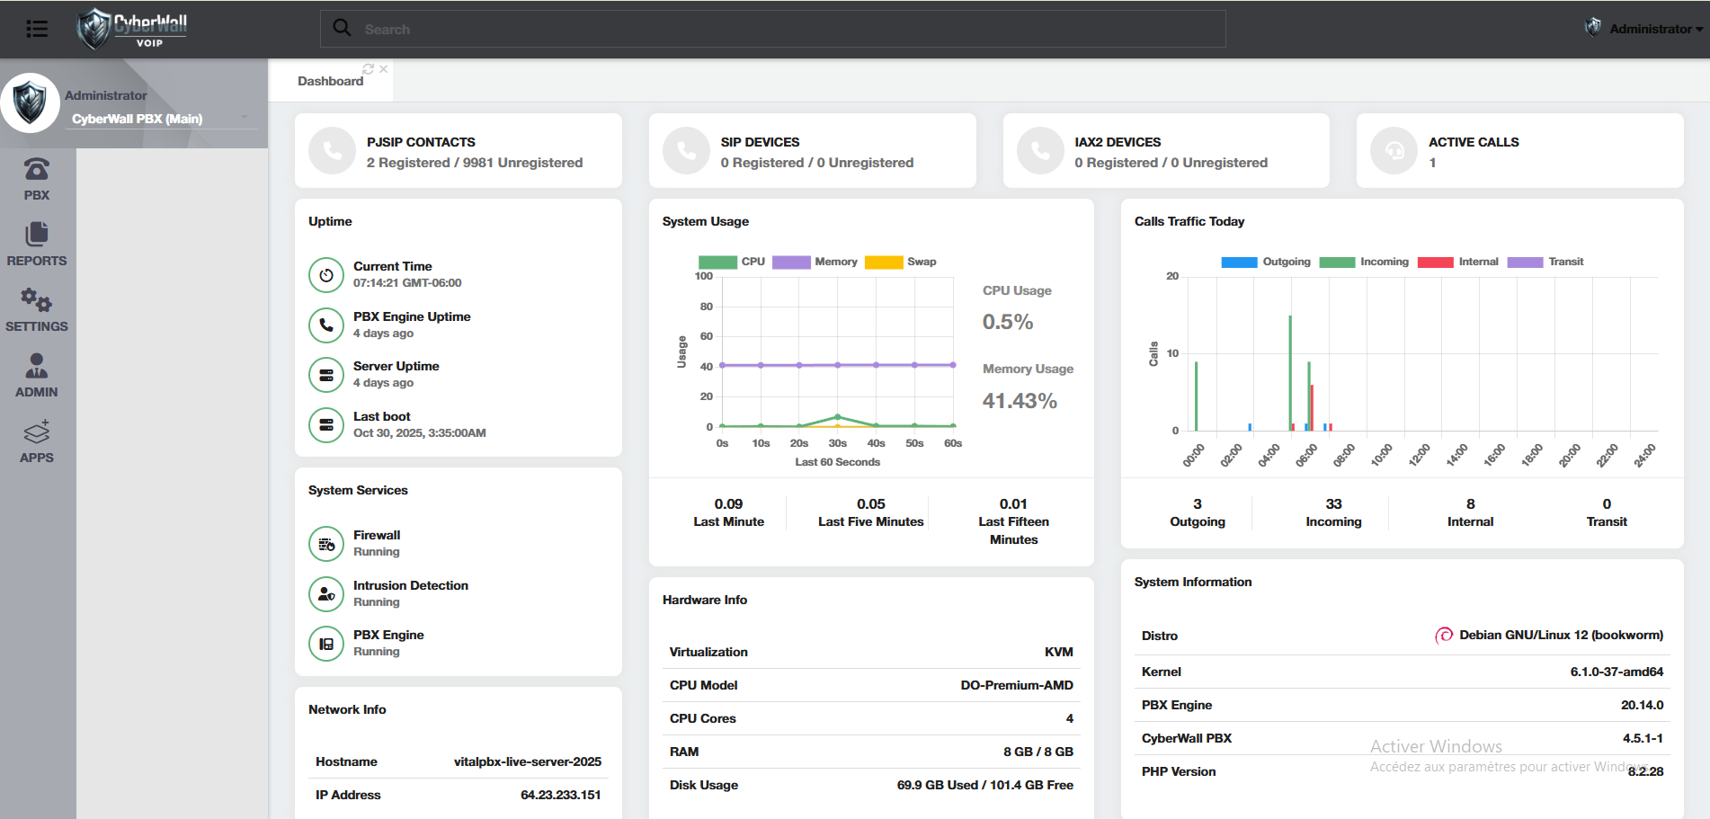Click the Active Calls card
The width and height of the screenshot is (1710, 819).
pos(1519,151)
